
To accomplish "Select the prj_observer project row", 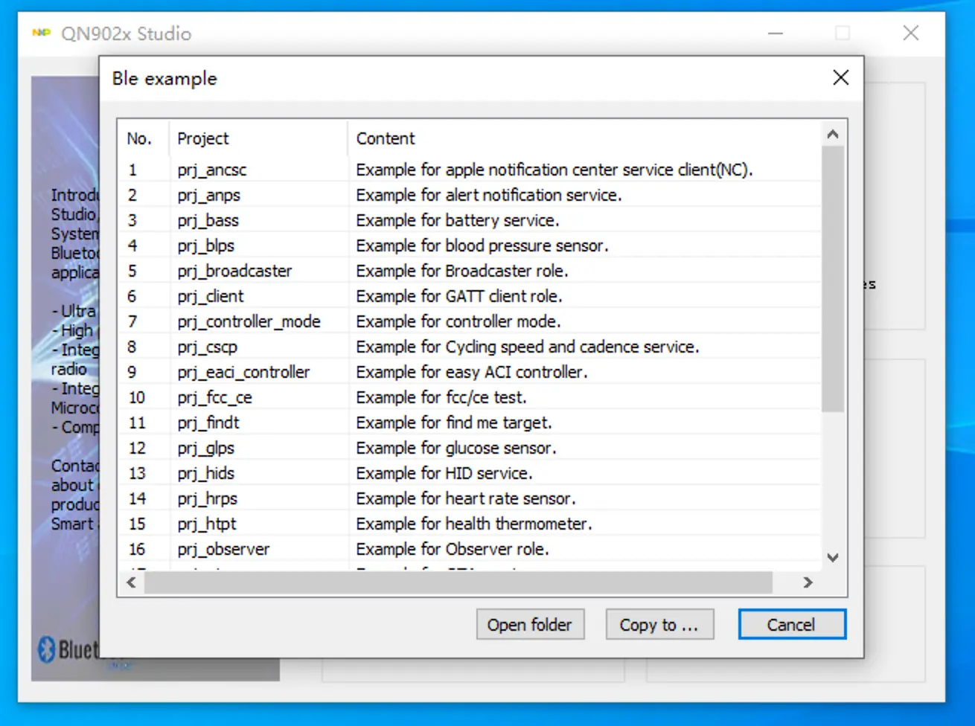I will pyautogui.click(x=470, y=549).
